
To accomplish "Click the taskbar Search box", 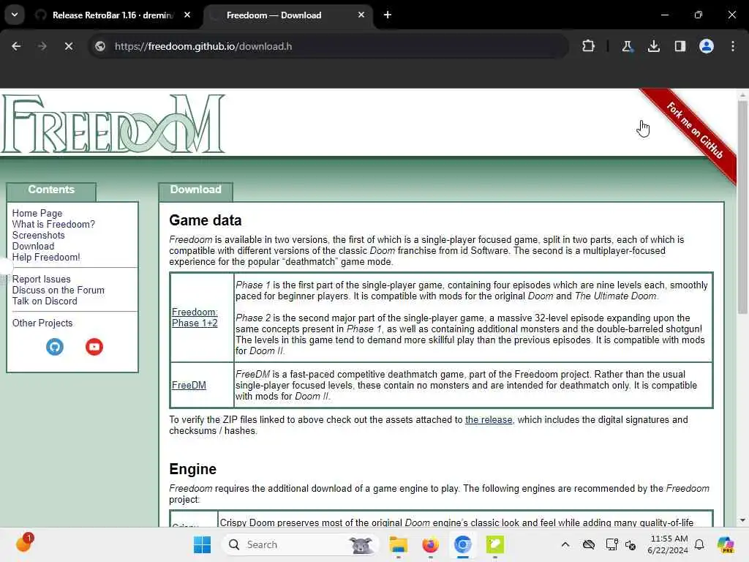I will pos(300,544).
